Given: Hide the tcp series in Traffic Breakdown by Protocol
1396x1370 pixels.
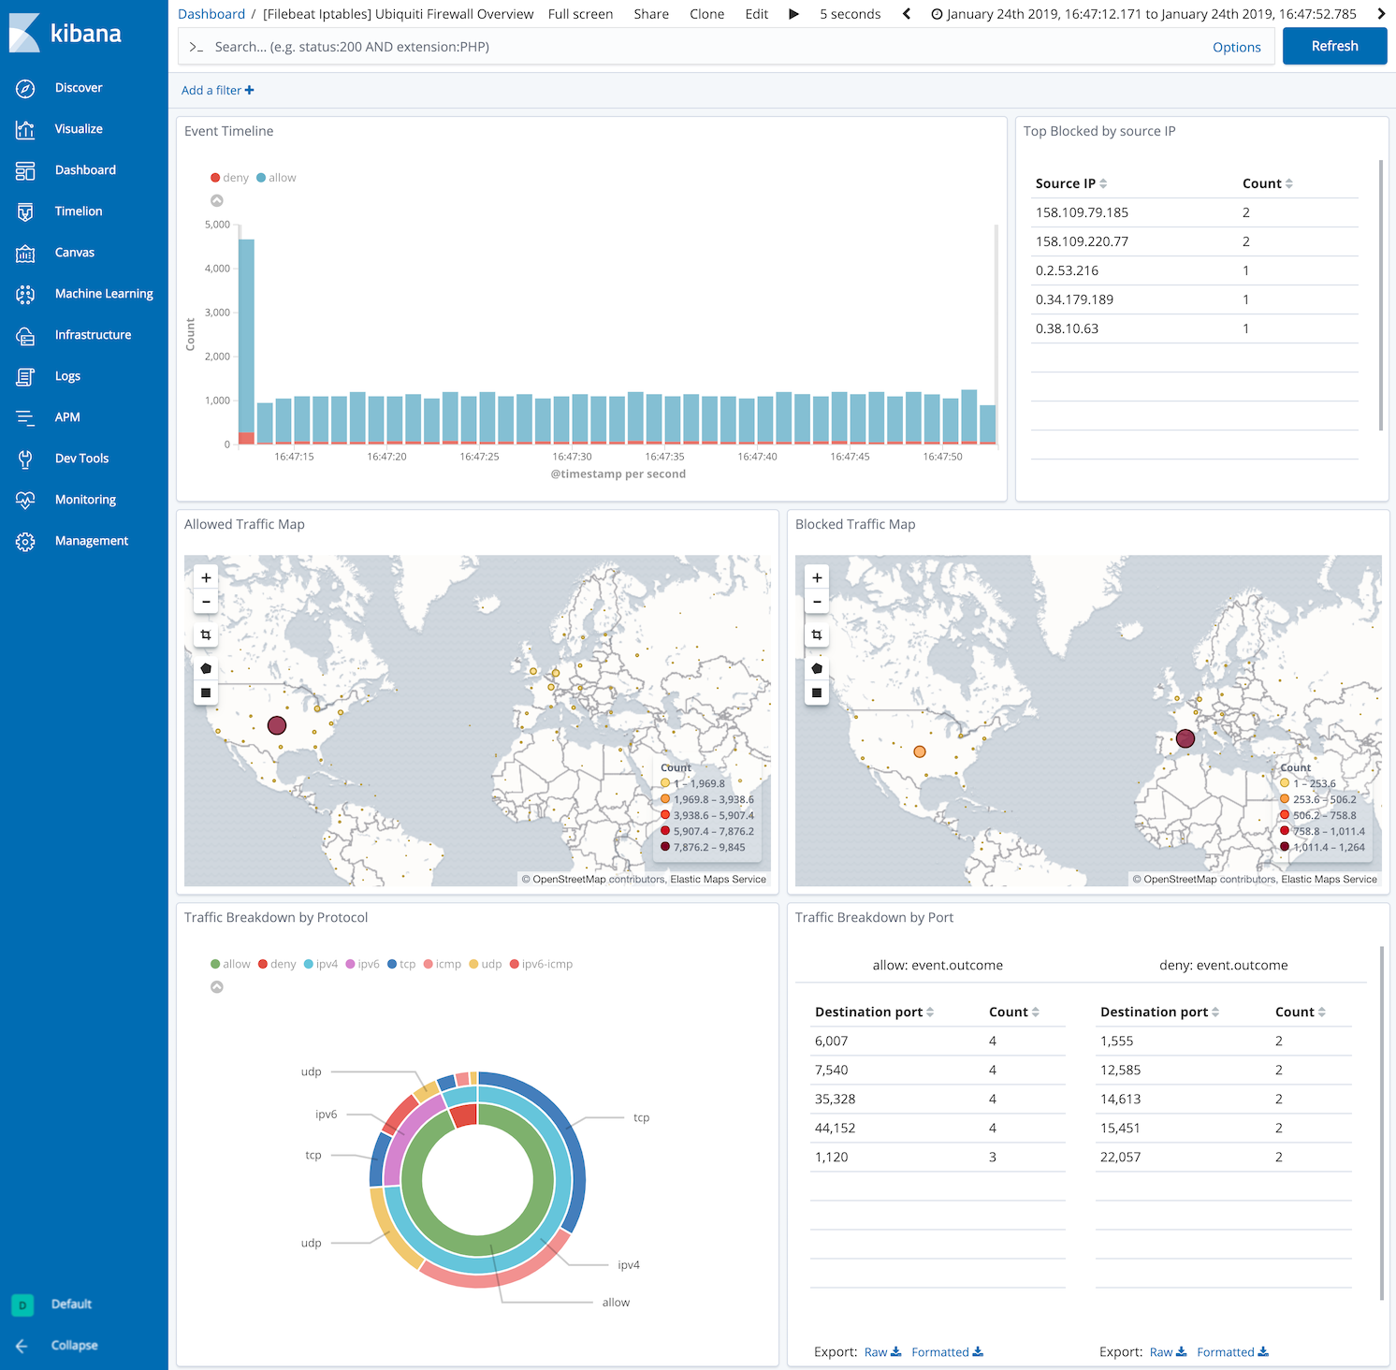Looking at the screenshot, I should 406,963.
